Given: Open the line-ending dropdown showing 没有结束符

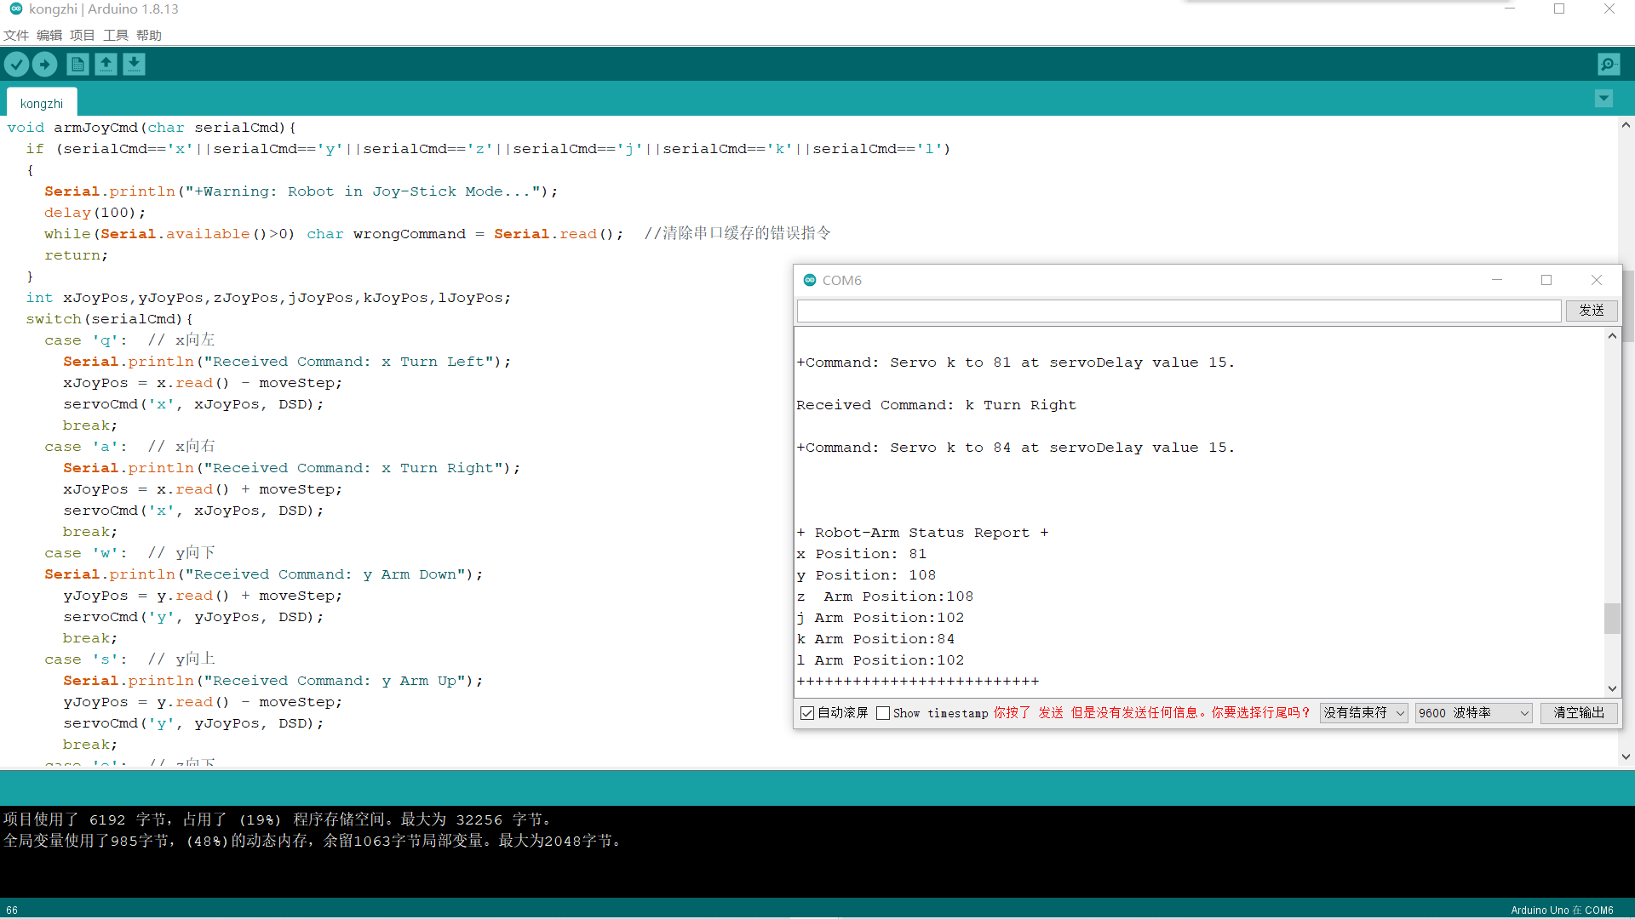Looking at the screenshot, I should pyautogui.click(x=1362, y=713).
